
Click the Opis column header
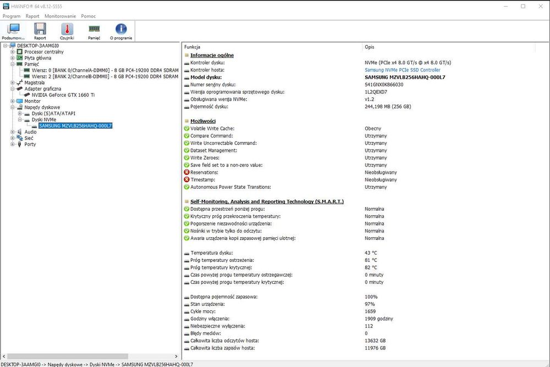449,47
